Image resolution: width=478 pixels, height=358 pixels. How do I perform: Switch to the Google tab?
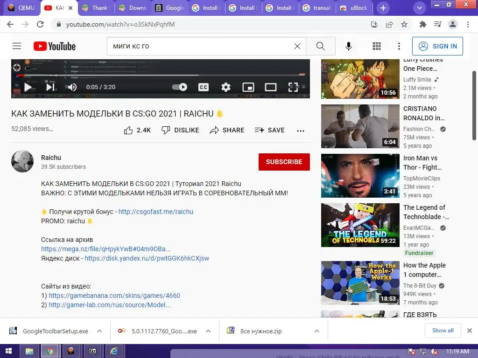170,8
